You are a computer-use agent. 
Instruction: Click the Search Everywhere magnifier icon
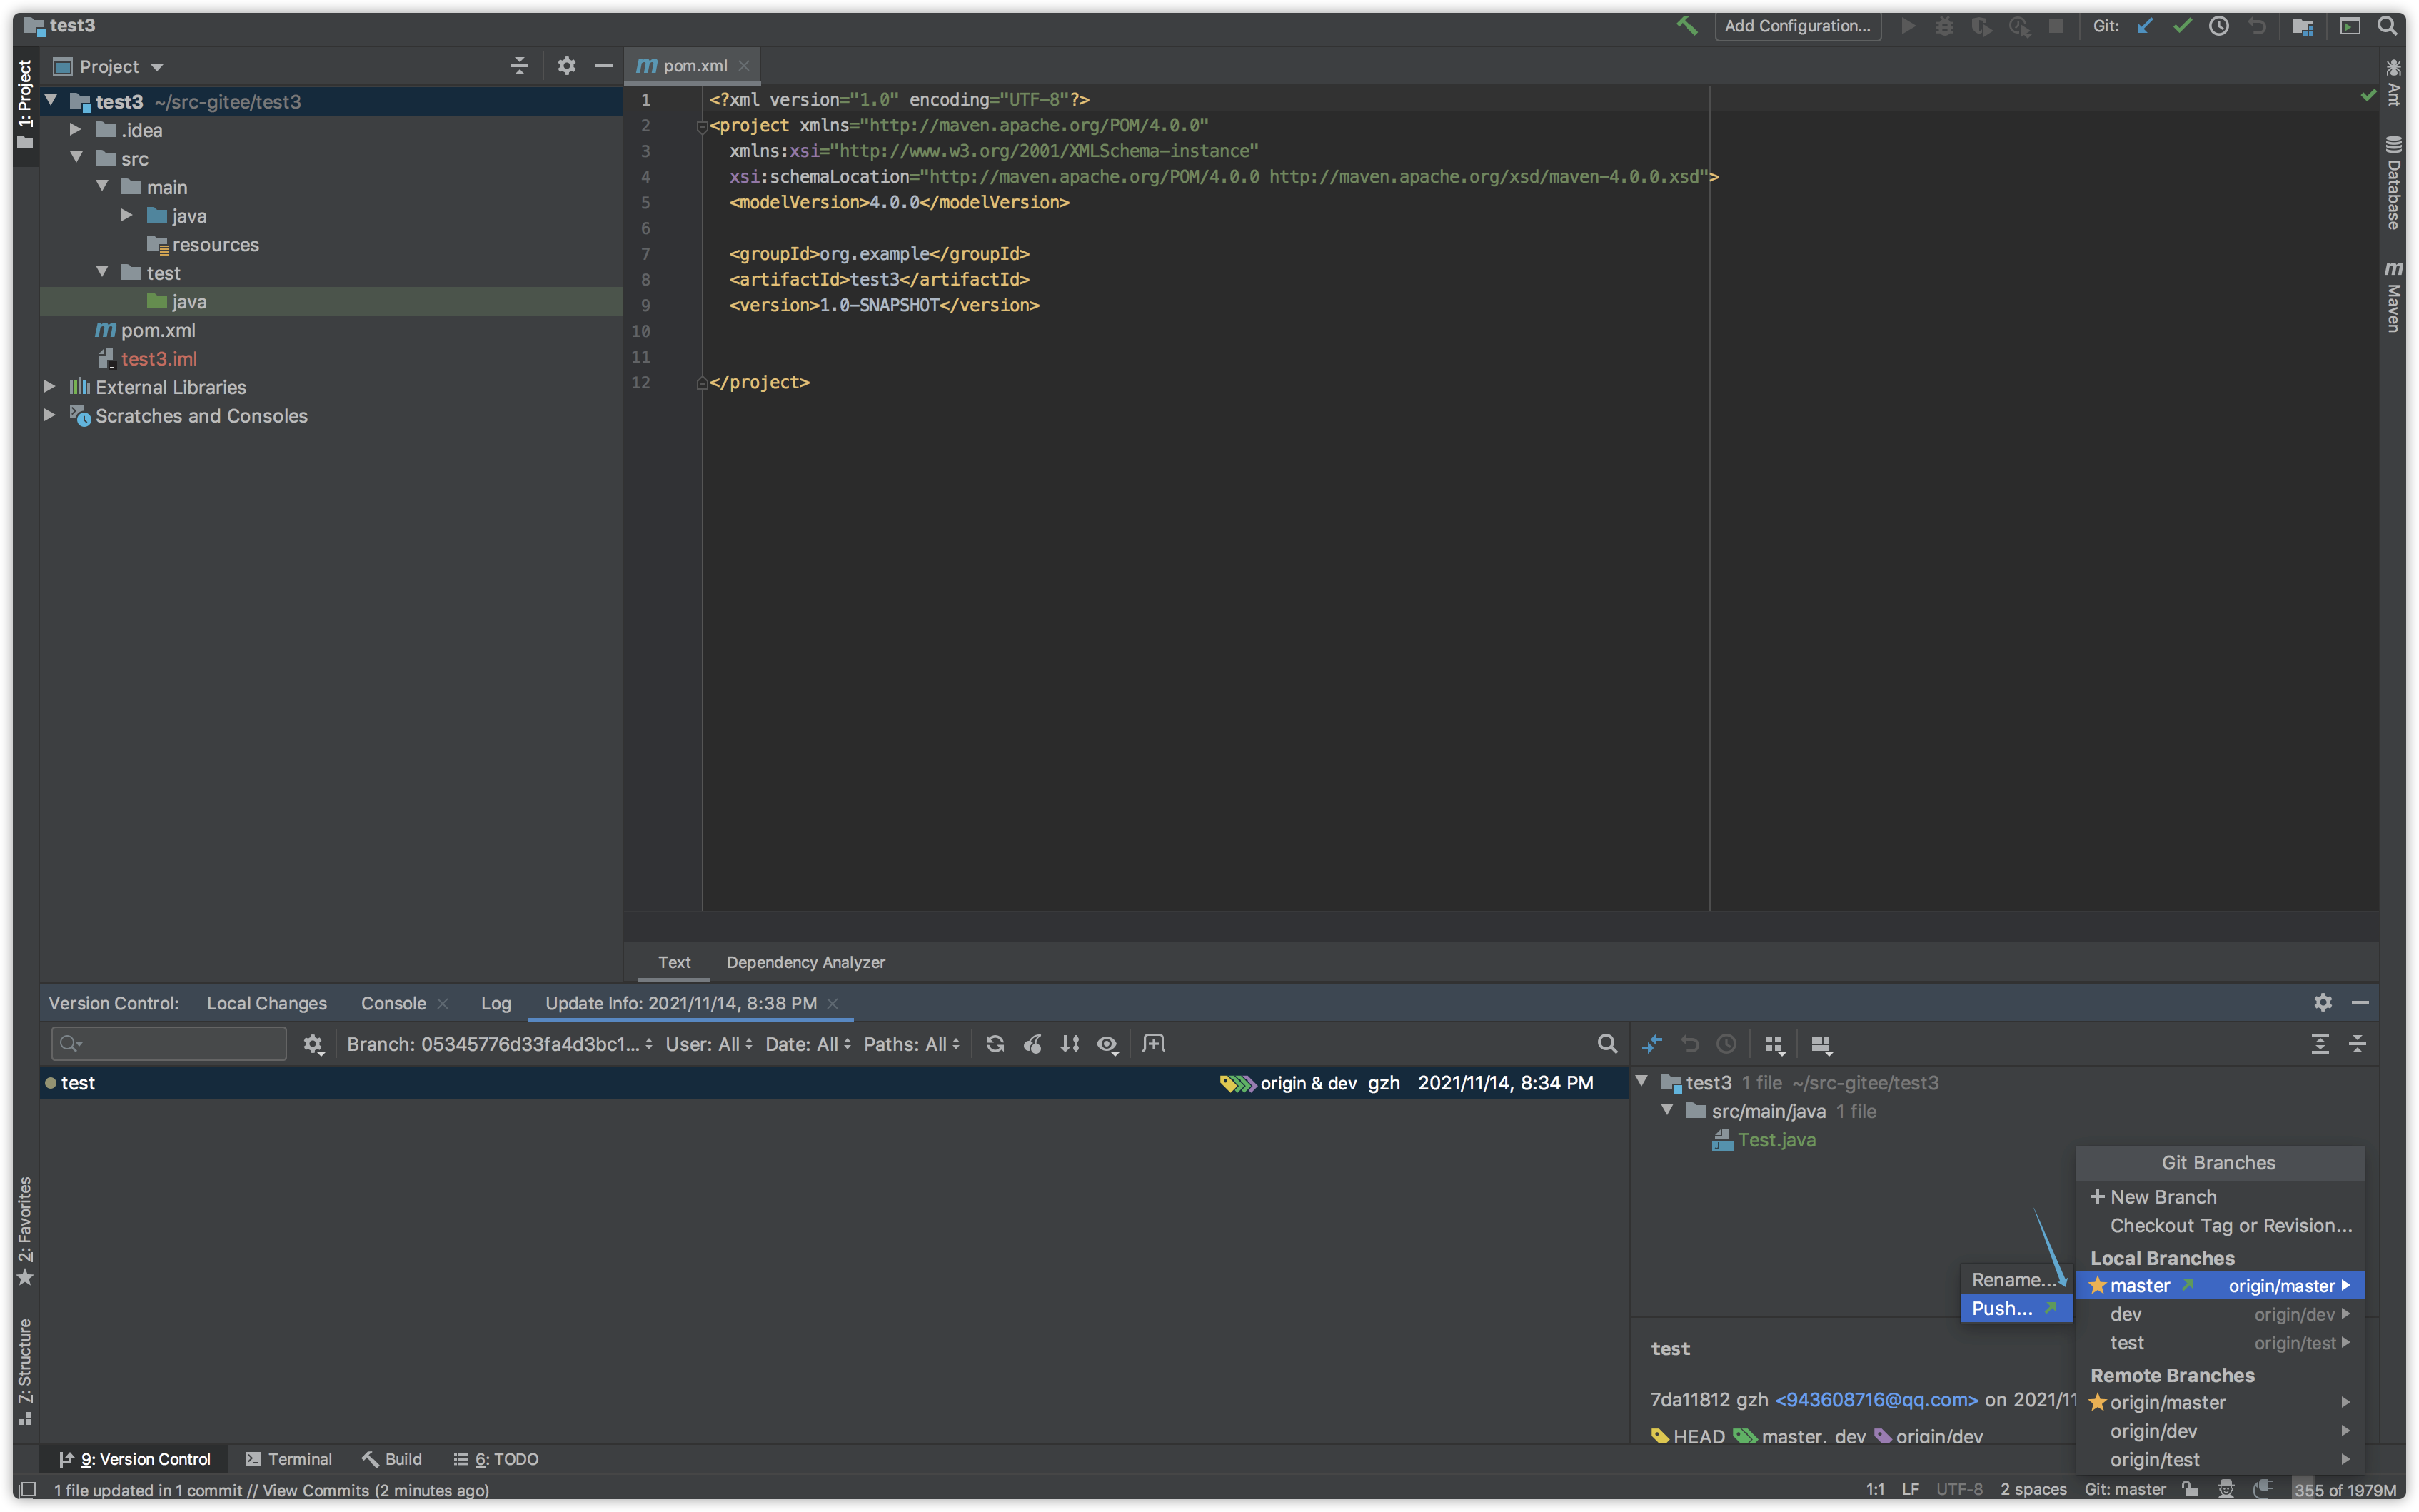click(x=2388, y=26)
